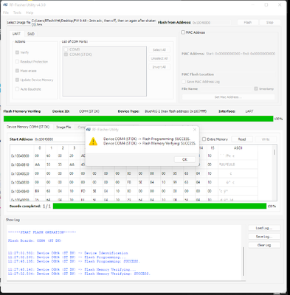Image resolution: width=290 pixels, height=295 pixels.
Task: Click the Flash Memory Verifying progress bar
Action: tap(139, 119)
